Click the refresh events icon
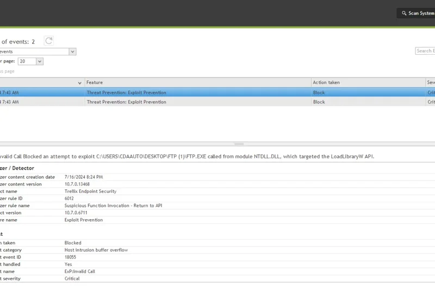The image size is (435, 289). point(49,41)
